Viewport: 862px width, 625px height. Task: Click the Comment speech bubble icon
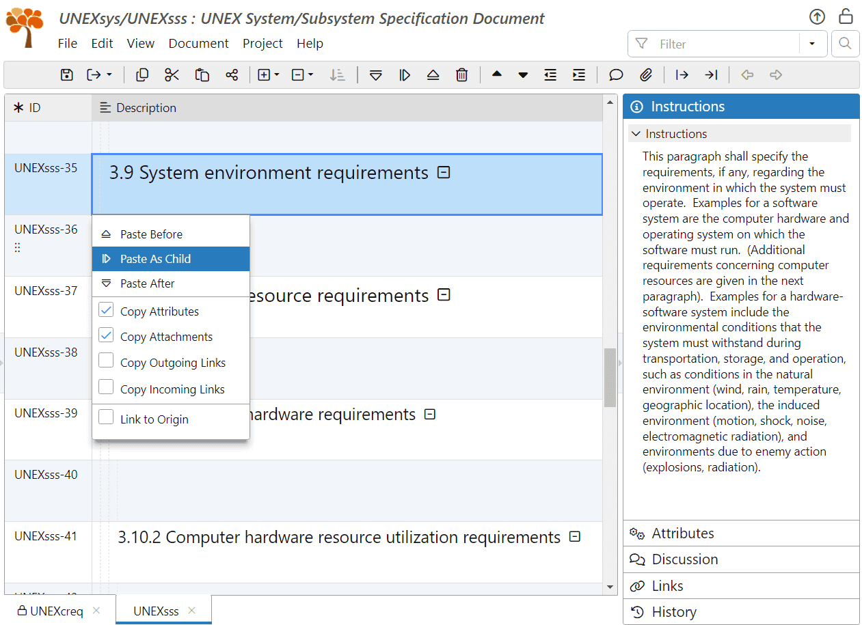(x=616, y=75)
